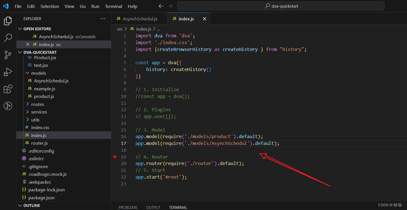The width and height of the screenshot is (407, 210).
Task: Open the Source Control view
Action: pyautogui.click(x=8, y=55)
